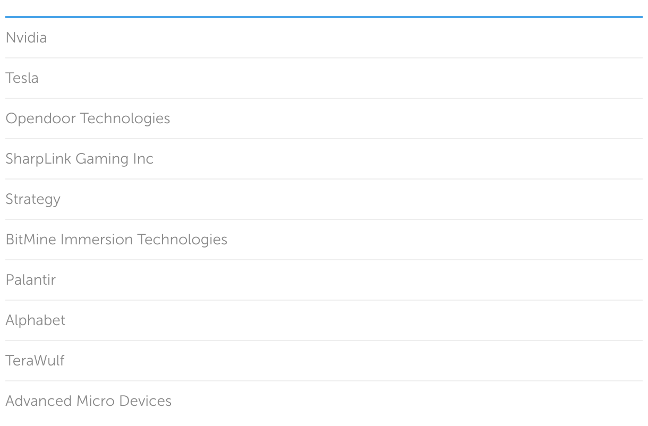Screen dimensions: 648x426
Task: Open Opendoor Technologies from the list
Action: [88, 118]
